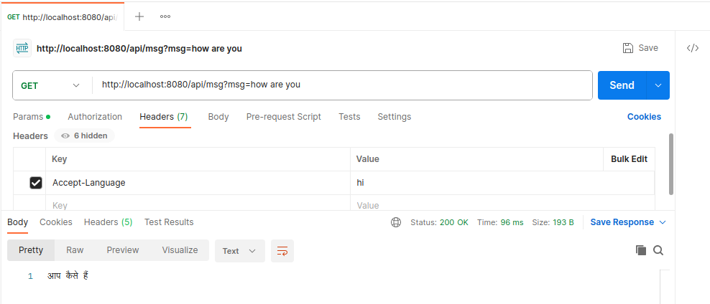The height and width of the screenshot is (304, 710).
Task: Open the Cookies link
Action: click(644, 117)
